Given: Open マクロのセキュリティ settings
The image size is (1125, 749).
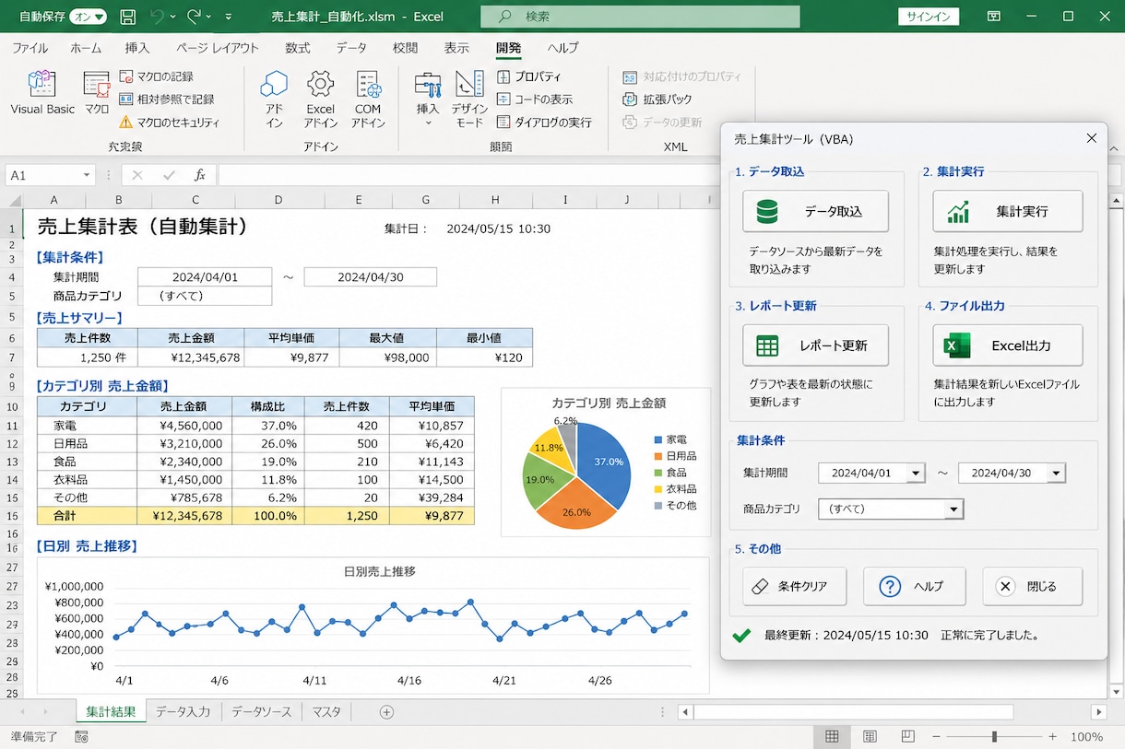Looking at the screenshot, I should pyautogui.click(x=169, y=122).
